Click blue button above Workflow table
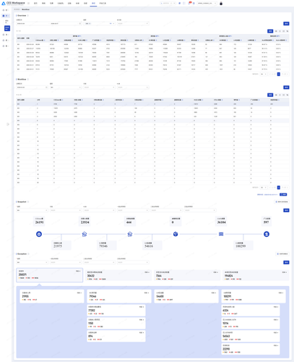The height and width of the screenshot is (362, 294). 270,95
